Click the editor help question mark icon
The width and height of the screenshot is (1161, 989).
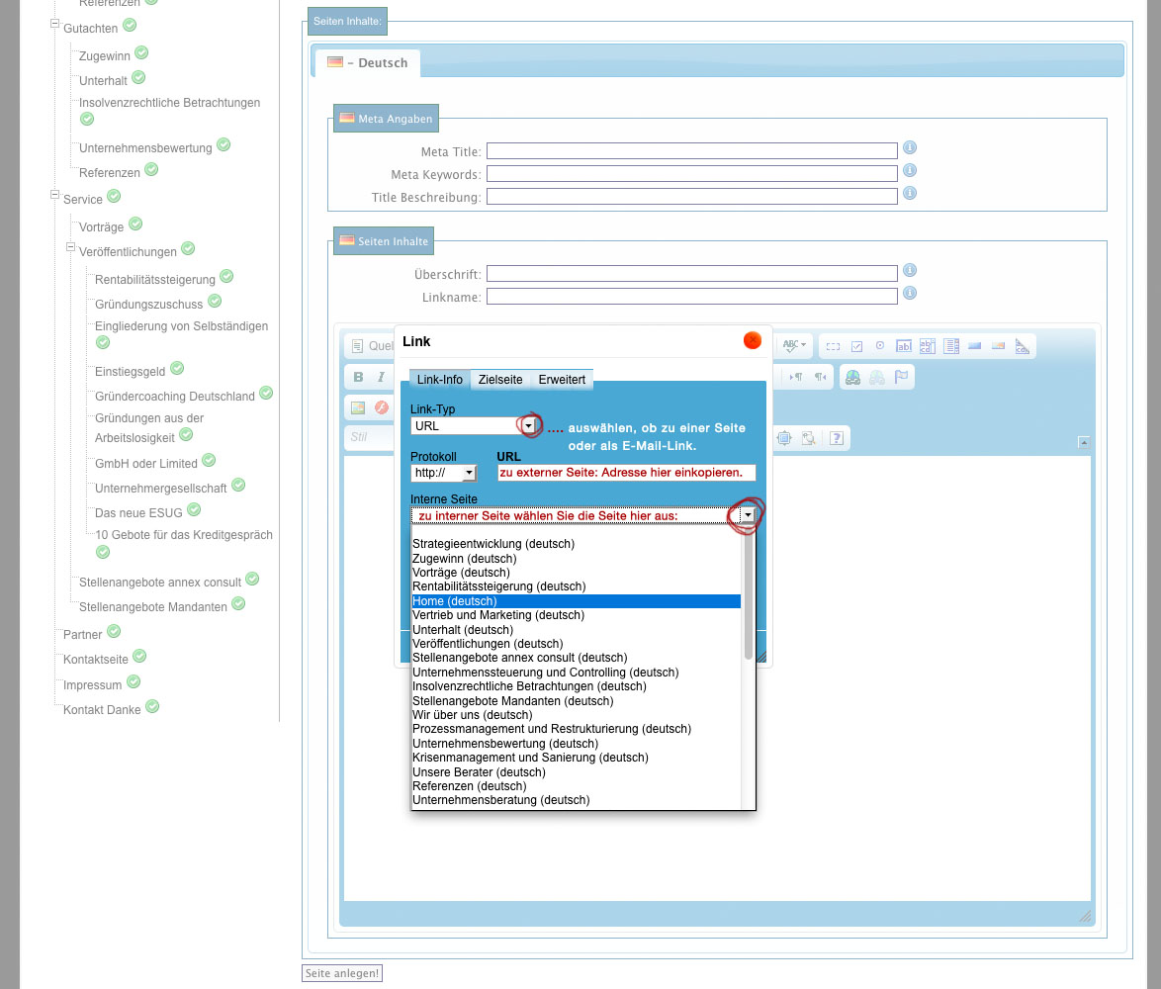[836, 438]
